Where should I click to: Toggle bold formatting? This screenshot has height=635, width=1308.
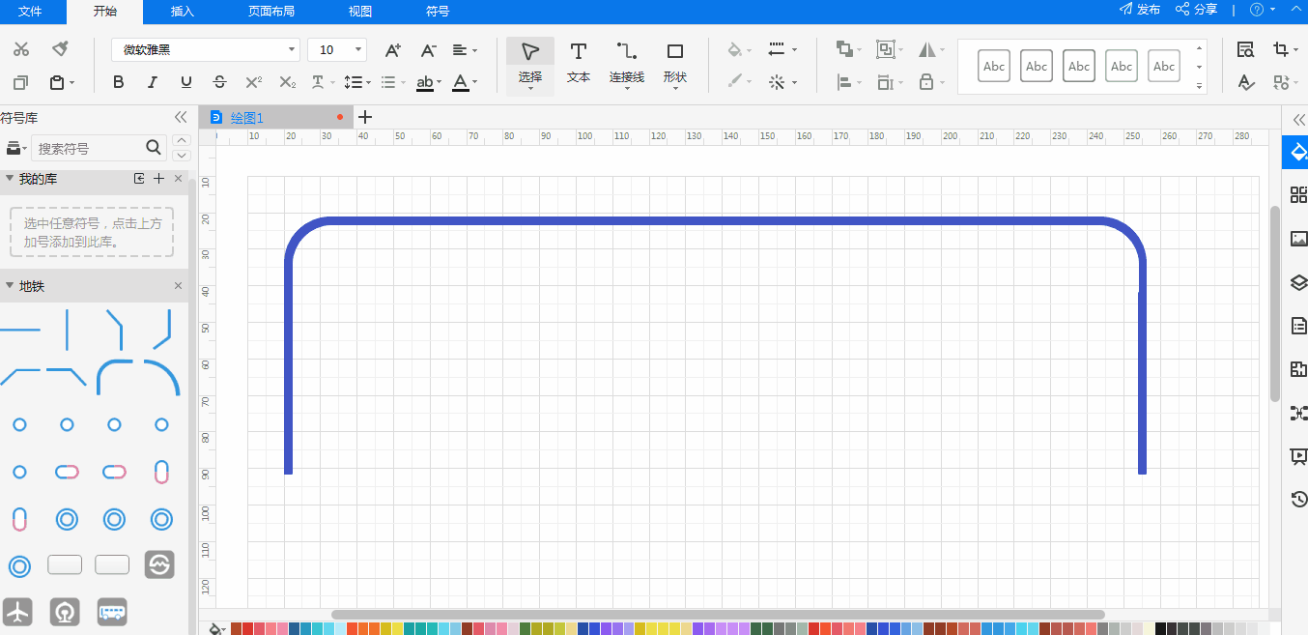(119, 82)
